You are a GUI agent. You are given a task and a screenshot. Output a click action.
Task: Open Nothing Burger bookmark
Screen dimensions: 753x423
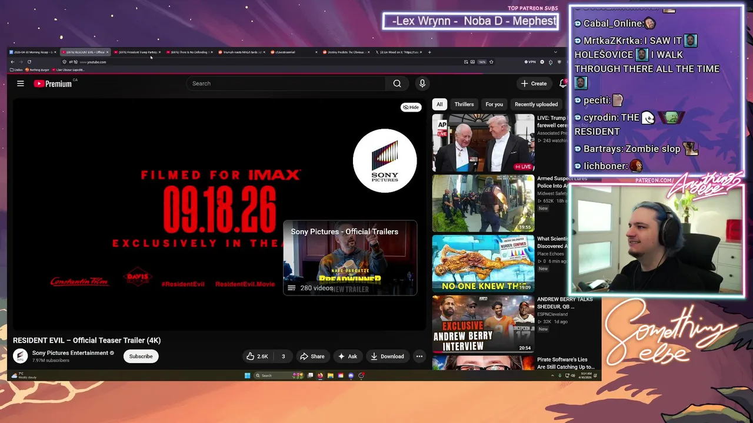tap(37, 70)
